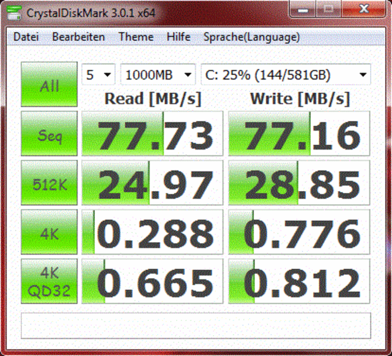Image resolution: width=392 pixels, height=356 pixels.
Task: Click the 4K QD32 write result 0.812
Action: 299,281
